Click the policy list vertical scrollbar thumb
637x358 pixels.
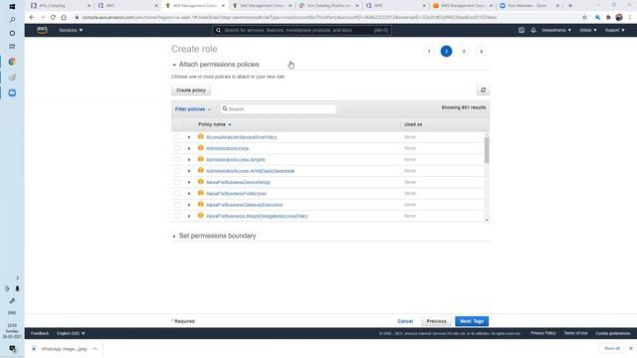coord(487,150)
